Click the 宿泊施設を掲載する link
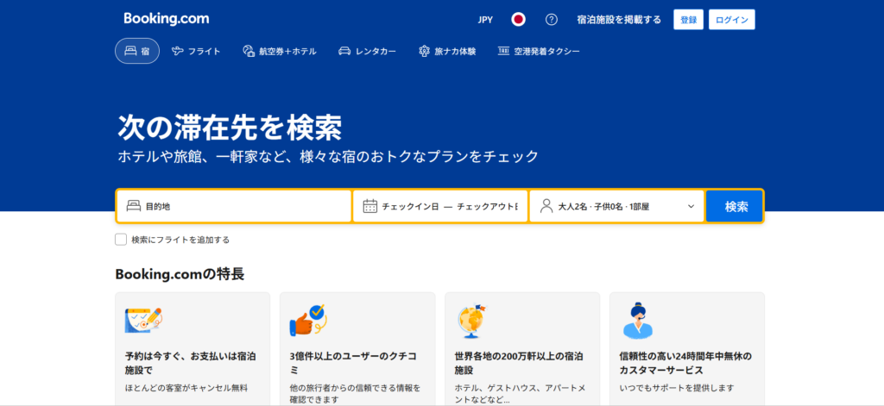The width and height of the screenshot is (884, 406). (x=619, y=19)
